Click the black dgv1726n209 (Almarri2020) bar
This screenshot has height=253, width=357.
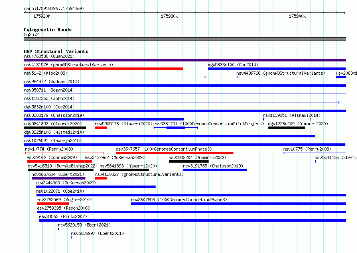(287, 128)
